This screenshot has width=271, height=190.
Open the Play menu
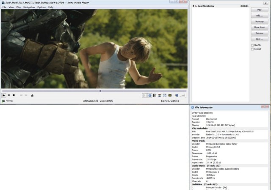19,7
